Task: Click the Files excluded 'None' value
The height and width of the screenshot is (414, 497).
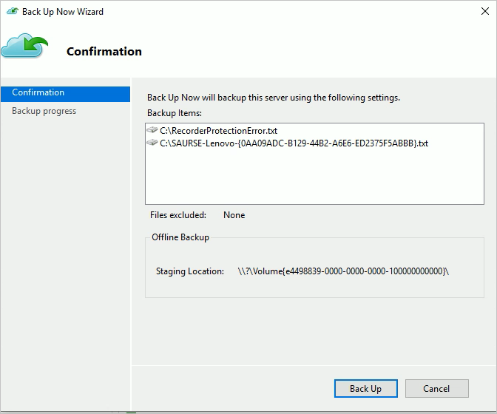Action: click(x=234, y=215)
